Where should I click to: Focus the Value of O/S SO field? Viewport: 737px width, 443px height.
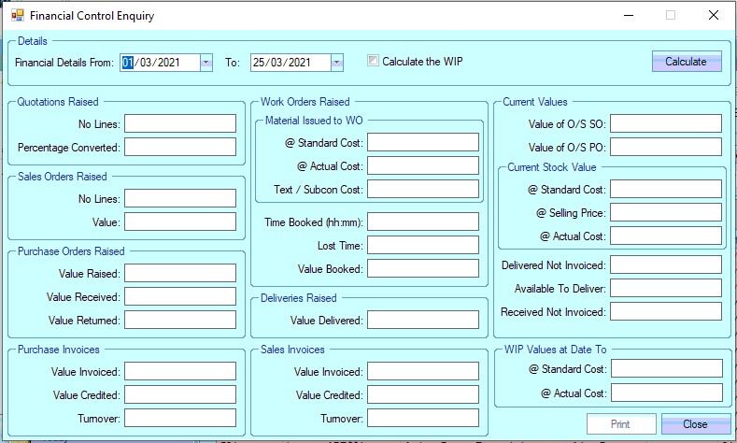pyautogui.click(x=666, y=123)
